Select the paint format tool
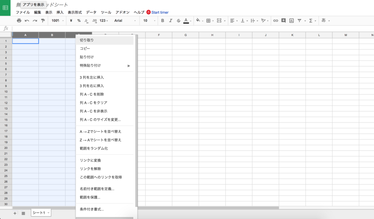Viewport: 374px width, 219px height. point(43,20)
